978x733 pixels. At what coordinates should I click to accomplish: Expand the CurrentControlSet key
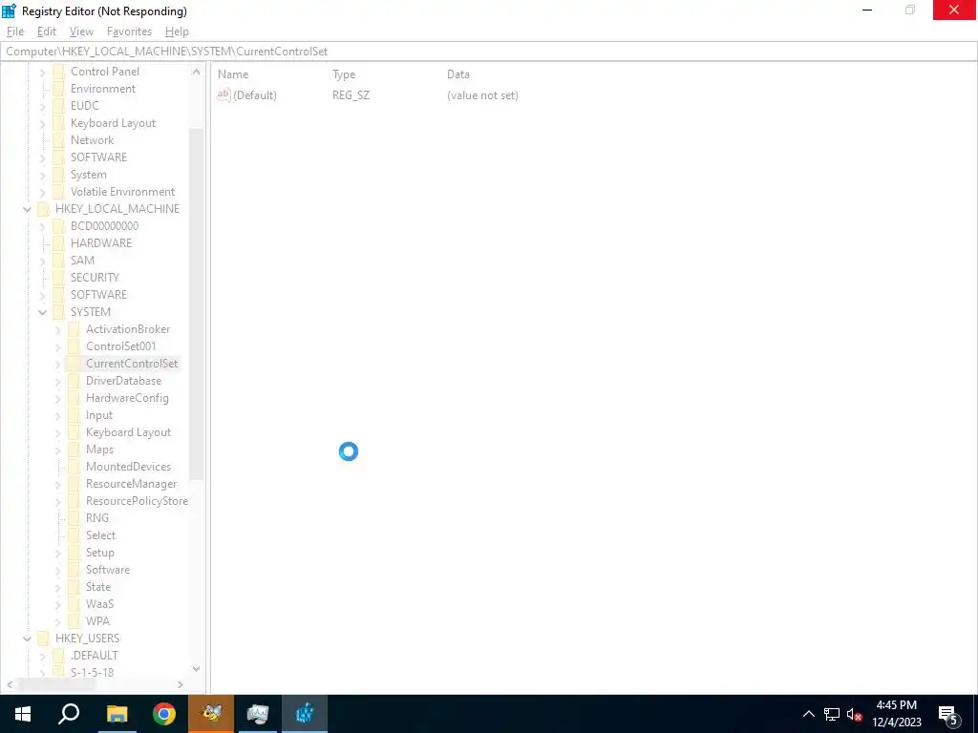[x=58, y=364]
